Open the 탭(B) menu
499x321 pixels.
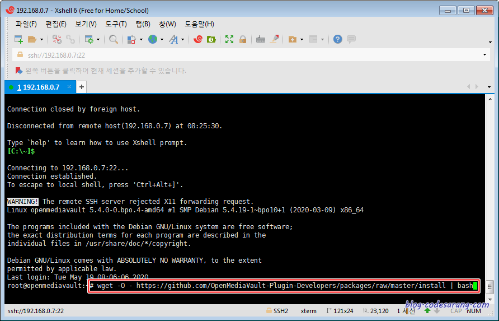coord(143,24)
